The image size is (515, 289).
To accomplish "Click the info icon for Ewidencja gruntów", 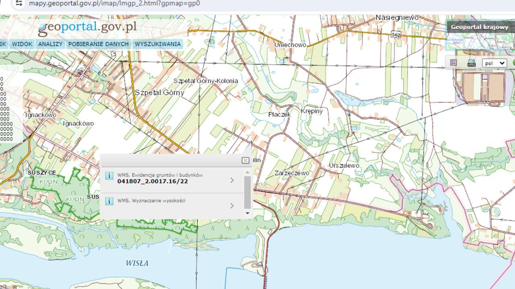I will pos(109,176).
